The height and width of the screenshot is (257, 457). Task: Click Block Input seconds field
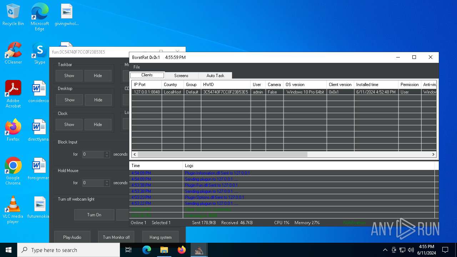[93, 154]
